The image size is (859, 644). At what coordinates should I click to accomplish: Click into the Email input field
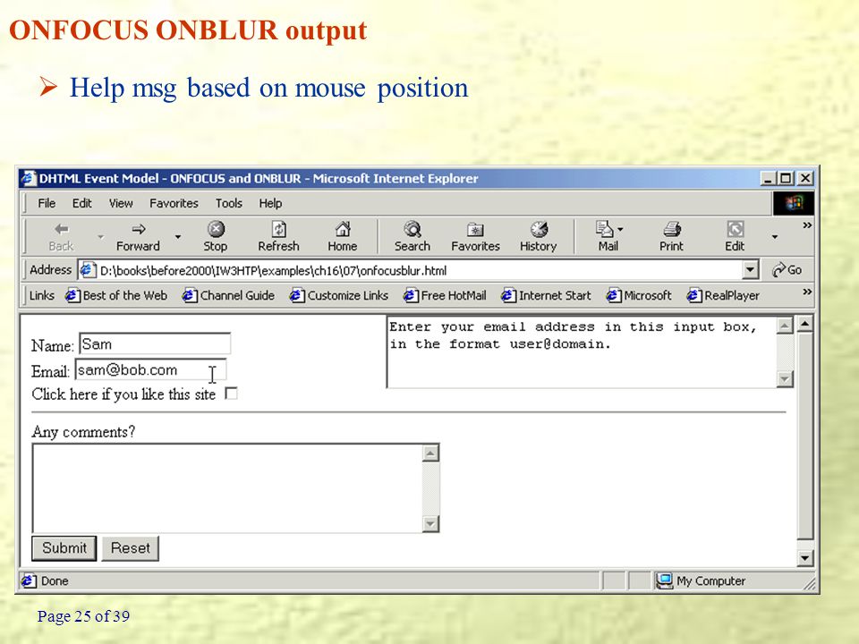(x=150, y=369)
